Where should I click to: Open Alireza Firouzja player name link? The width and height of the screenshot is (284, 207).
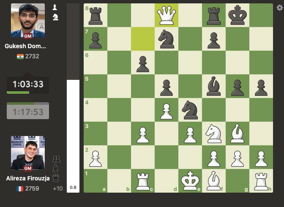(x=28, y=178)
